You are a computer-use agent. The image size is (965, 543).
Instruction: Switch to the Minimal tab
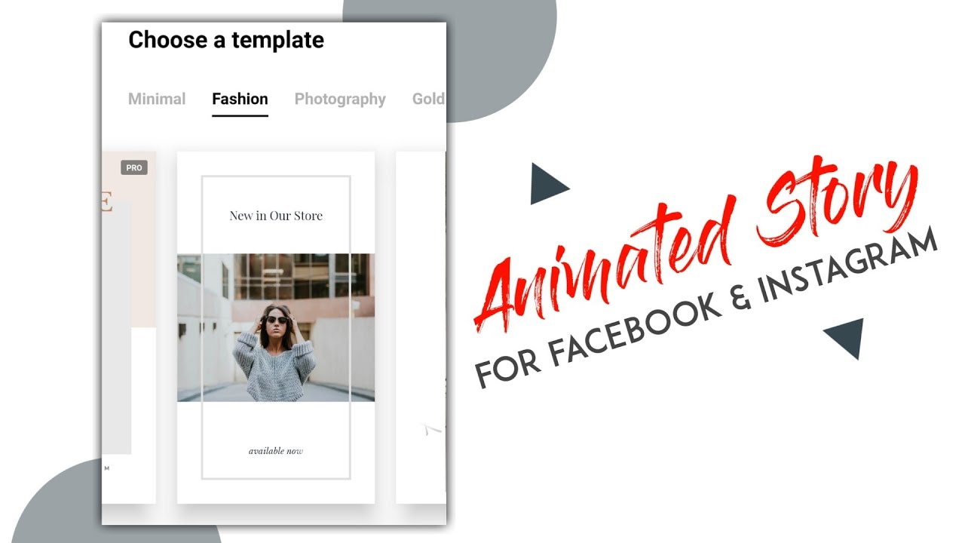point(157,99)
